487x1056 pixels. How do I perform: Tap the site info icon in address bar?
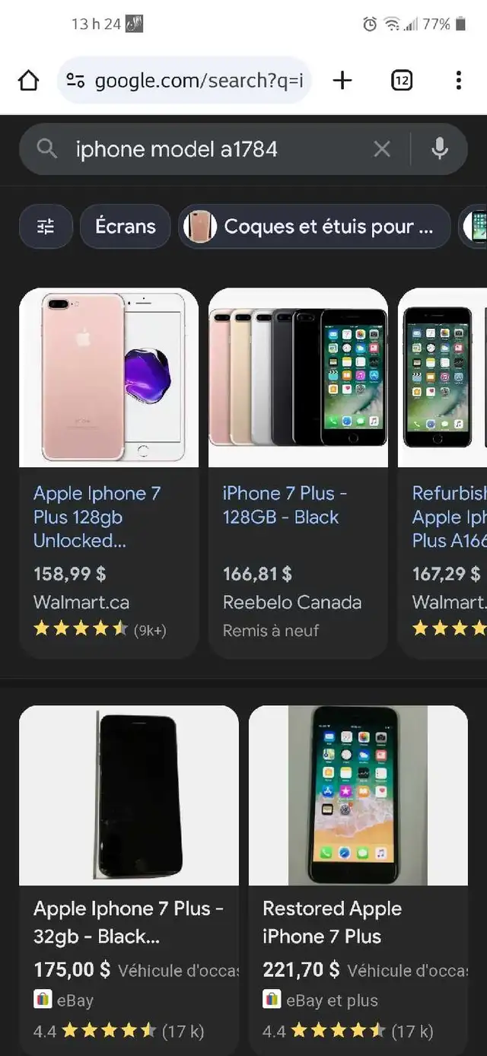(75, 81)
